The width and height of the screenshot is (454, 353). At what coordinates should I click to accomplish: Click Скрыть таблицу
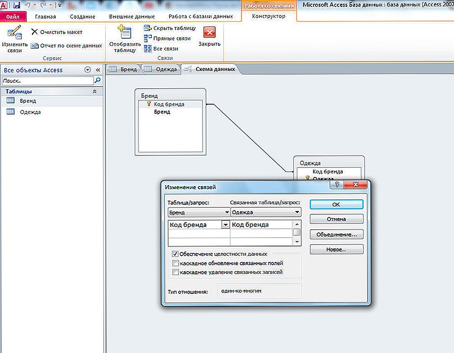tap(170, 28)
